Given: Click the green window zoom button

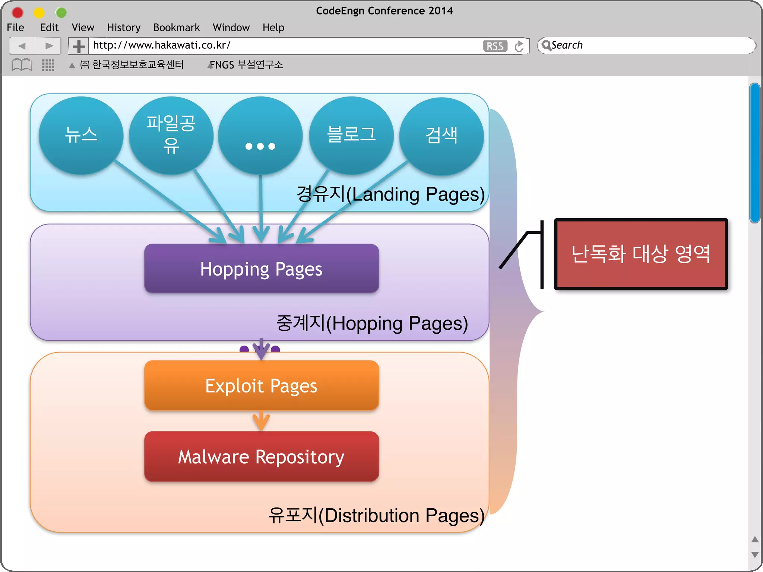Looking at the screenshot, I should pyautogui.click(x=61, y=13).
